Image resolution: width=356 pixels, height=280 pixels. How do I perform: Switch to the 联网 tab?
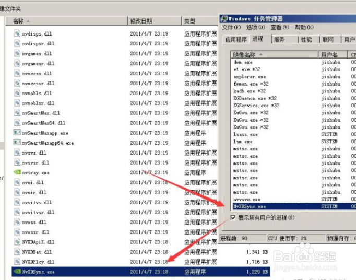click(x=330, y=40)
